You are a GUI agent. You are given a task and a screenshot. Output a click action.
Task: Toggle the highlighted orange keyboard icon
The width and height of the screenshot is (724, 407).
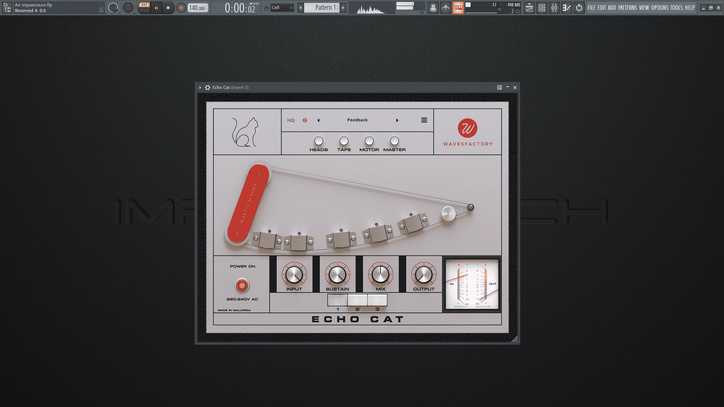tap(458, 8)
